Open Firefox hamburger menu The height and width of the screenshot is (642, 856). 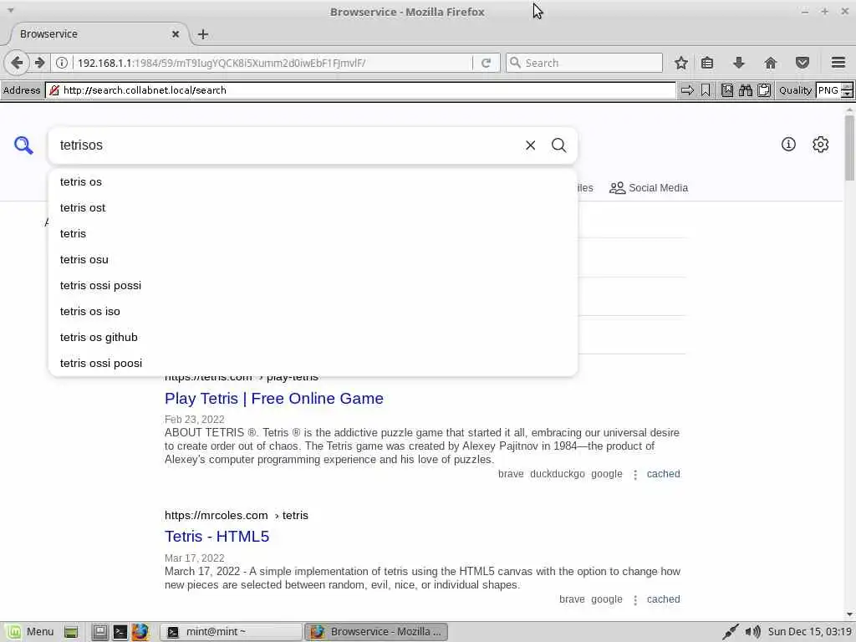(x=838, y=63)
